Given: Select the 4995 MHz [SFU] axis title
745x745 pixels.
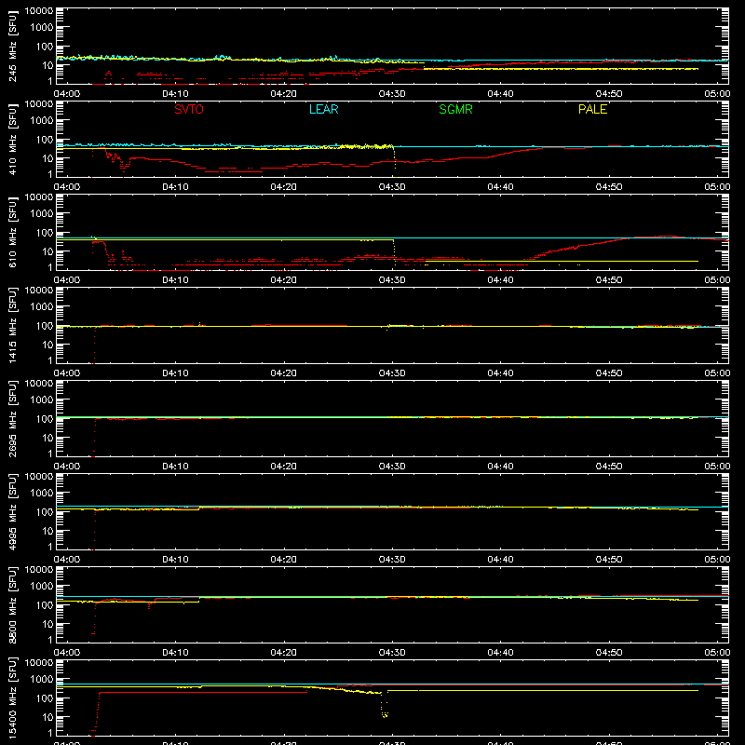Looking at the screenshot, I should (12, 512).
